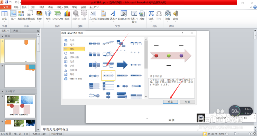Select slide 3 thumbnail
Viewport: 257px width, 136px height.
coord(20,106)
